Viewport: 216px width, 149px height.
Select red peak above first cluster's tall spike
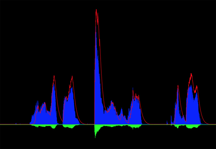point(54,76)
